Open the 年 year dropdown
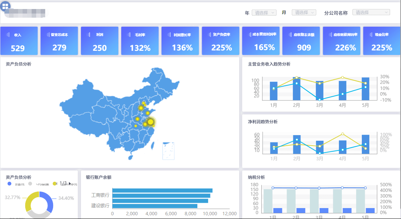This screenshot has width=401, height=219. [264, 12]
